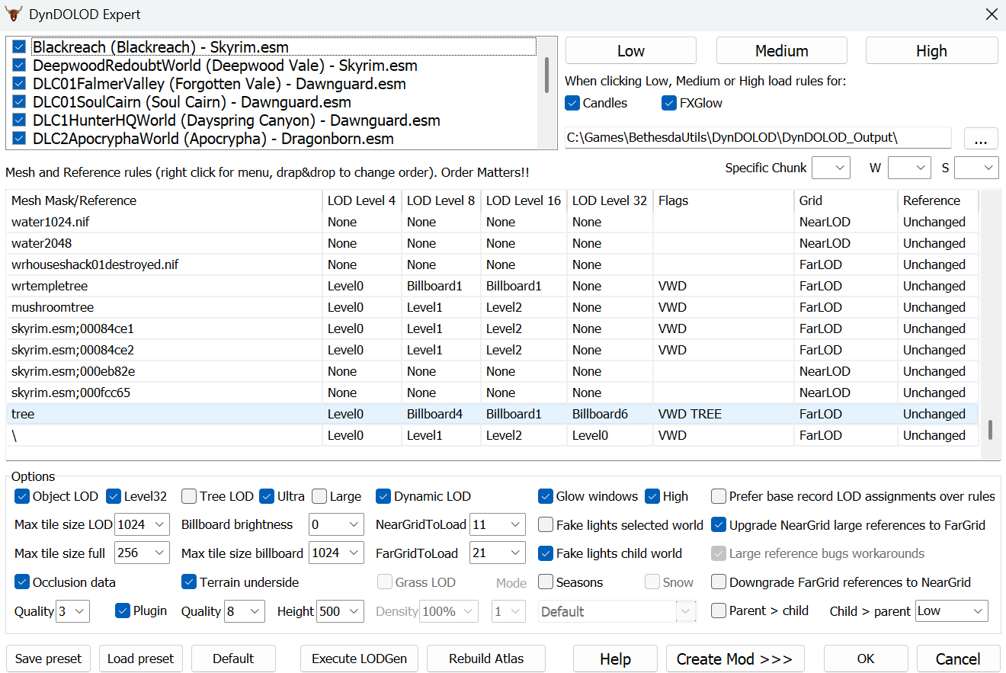
Task: Click the Create Mod >>> button
Action: pos(735,659)
